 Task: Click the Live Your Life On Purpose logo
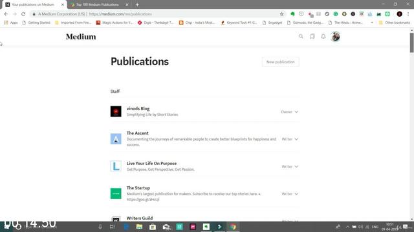click(x=116, y=166)
